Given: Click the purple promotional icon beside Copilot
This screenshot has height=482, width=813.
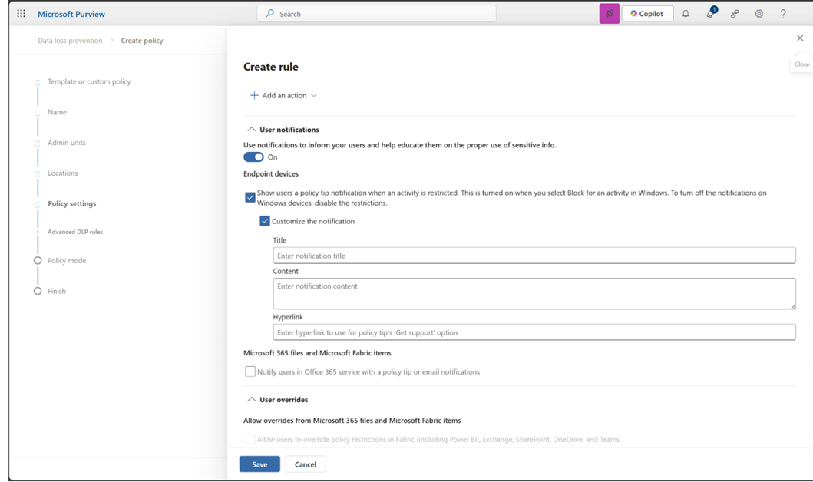Looking at the screenshot, I should pos(609,13).
